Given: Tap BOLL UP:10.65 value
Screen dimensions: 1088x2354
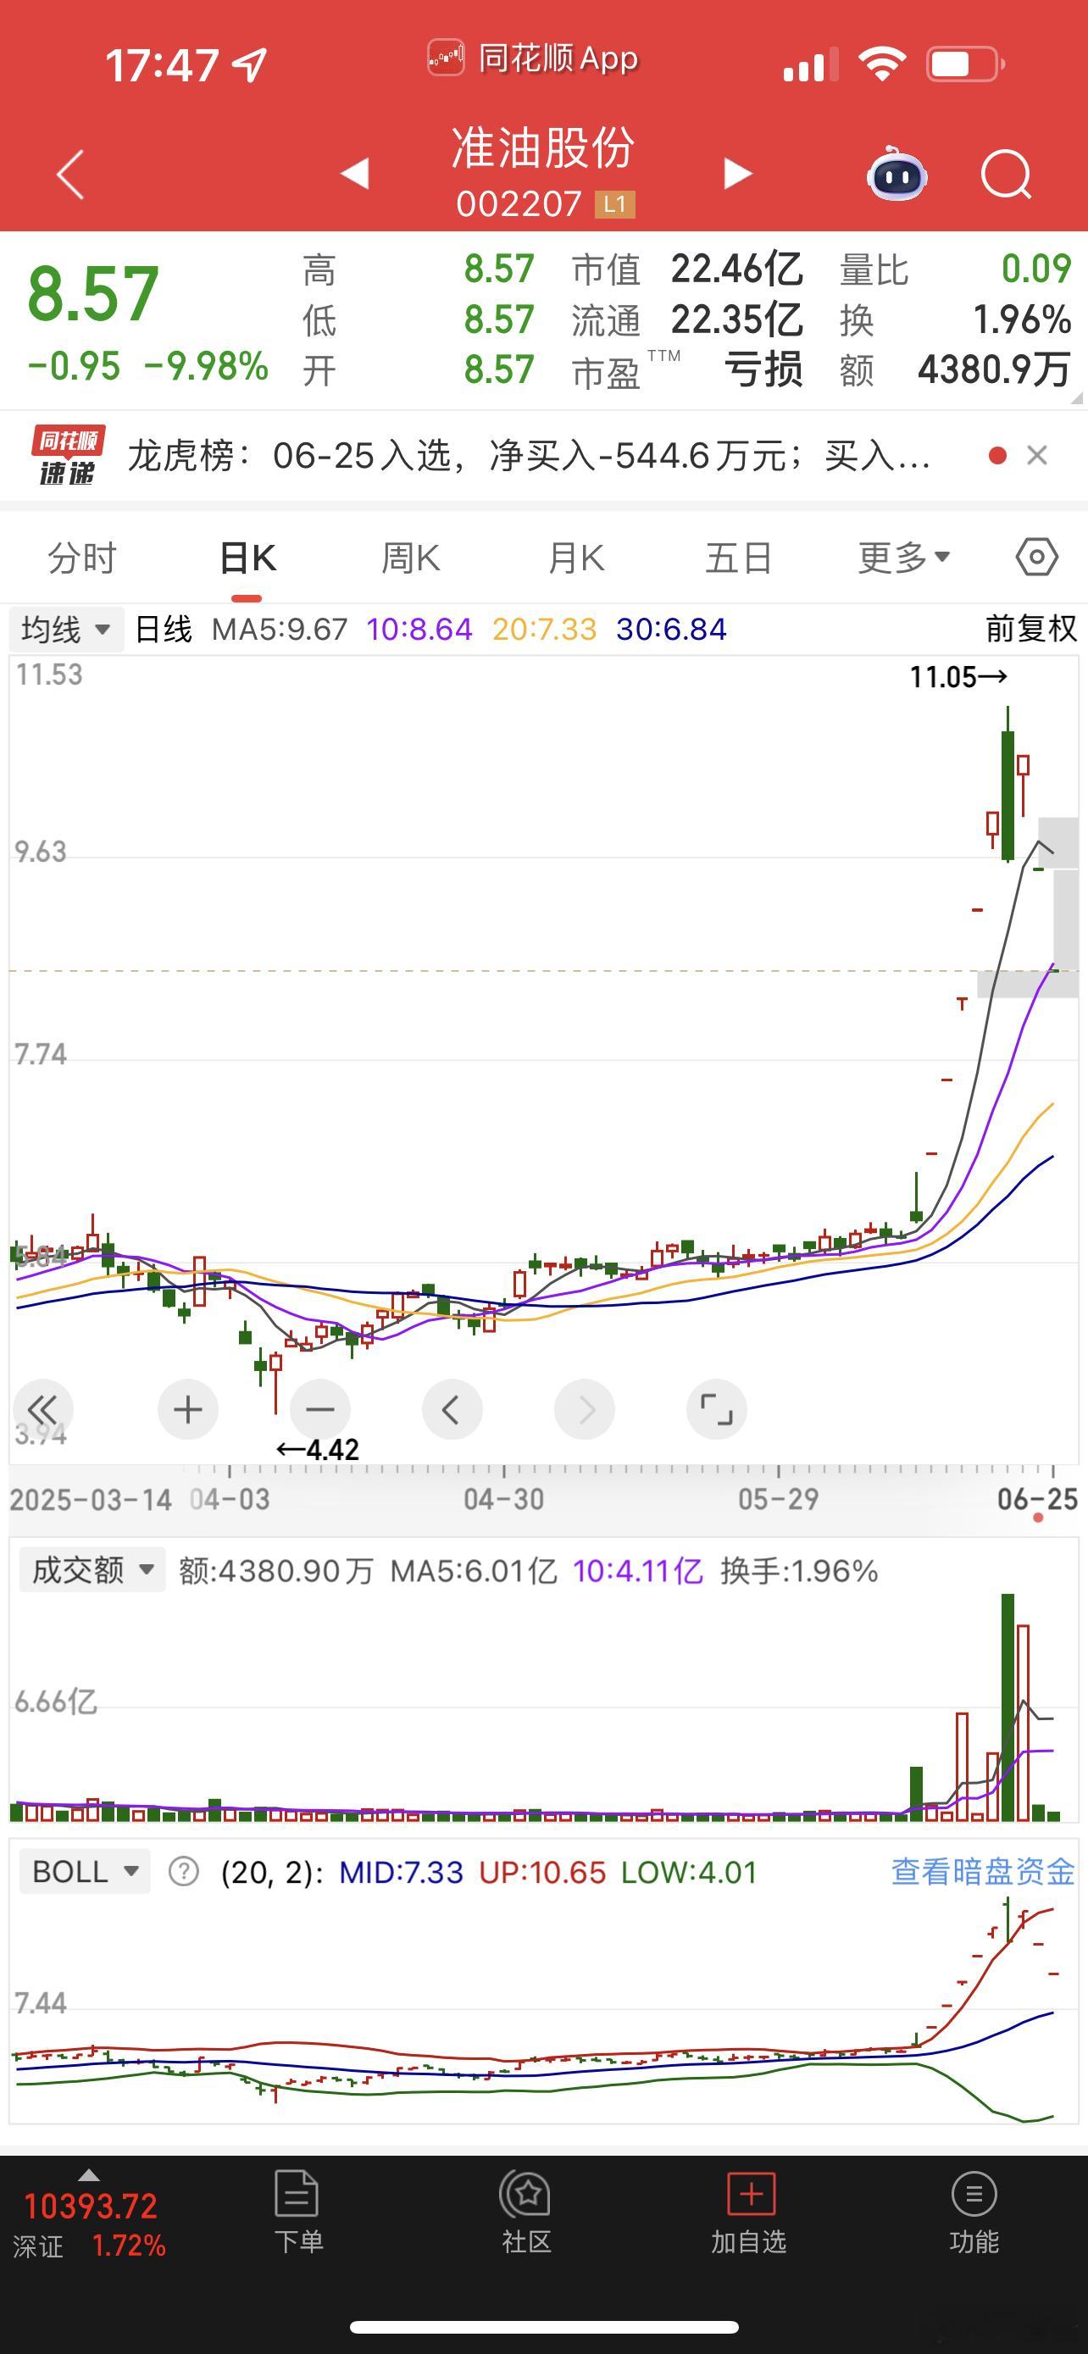Looking at the screenshot, I should 541,1872.
